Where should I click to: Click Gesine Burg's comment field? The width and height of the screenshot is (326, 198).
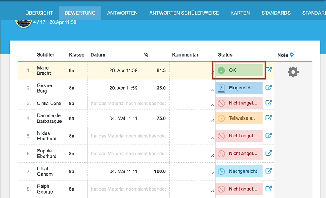click(192, 88)
